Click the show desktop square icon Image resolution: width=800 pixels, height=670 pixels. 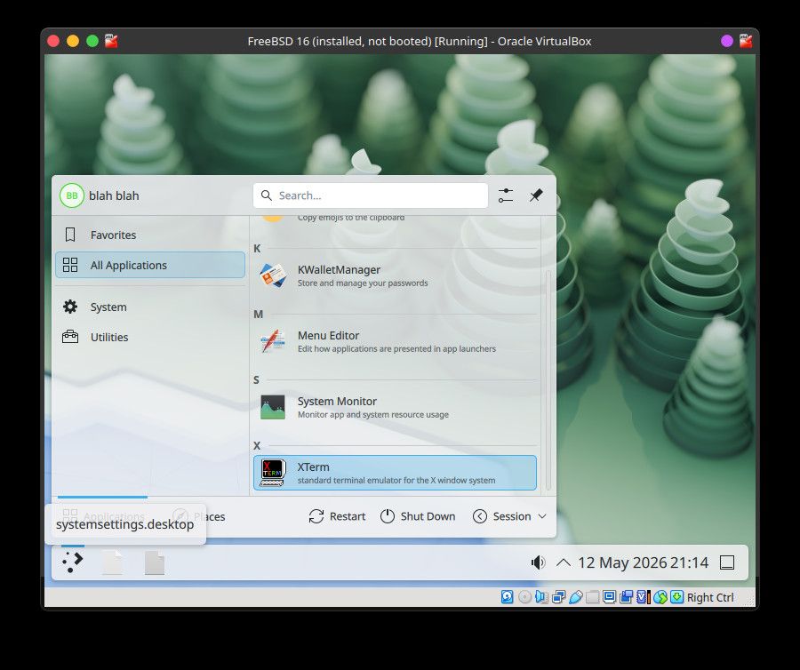click(726, 562)
